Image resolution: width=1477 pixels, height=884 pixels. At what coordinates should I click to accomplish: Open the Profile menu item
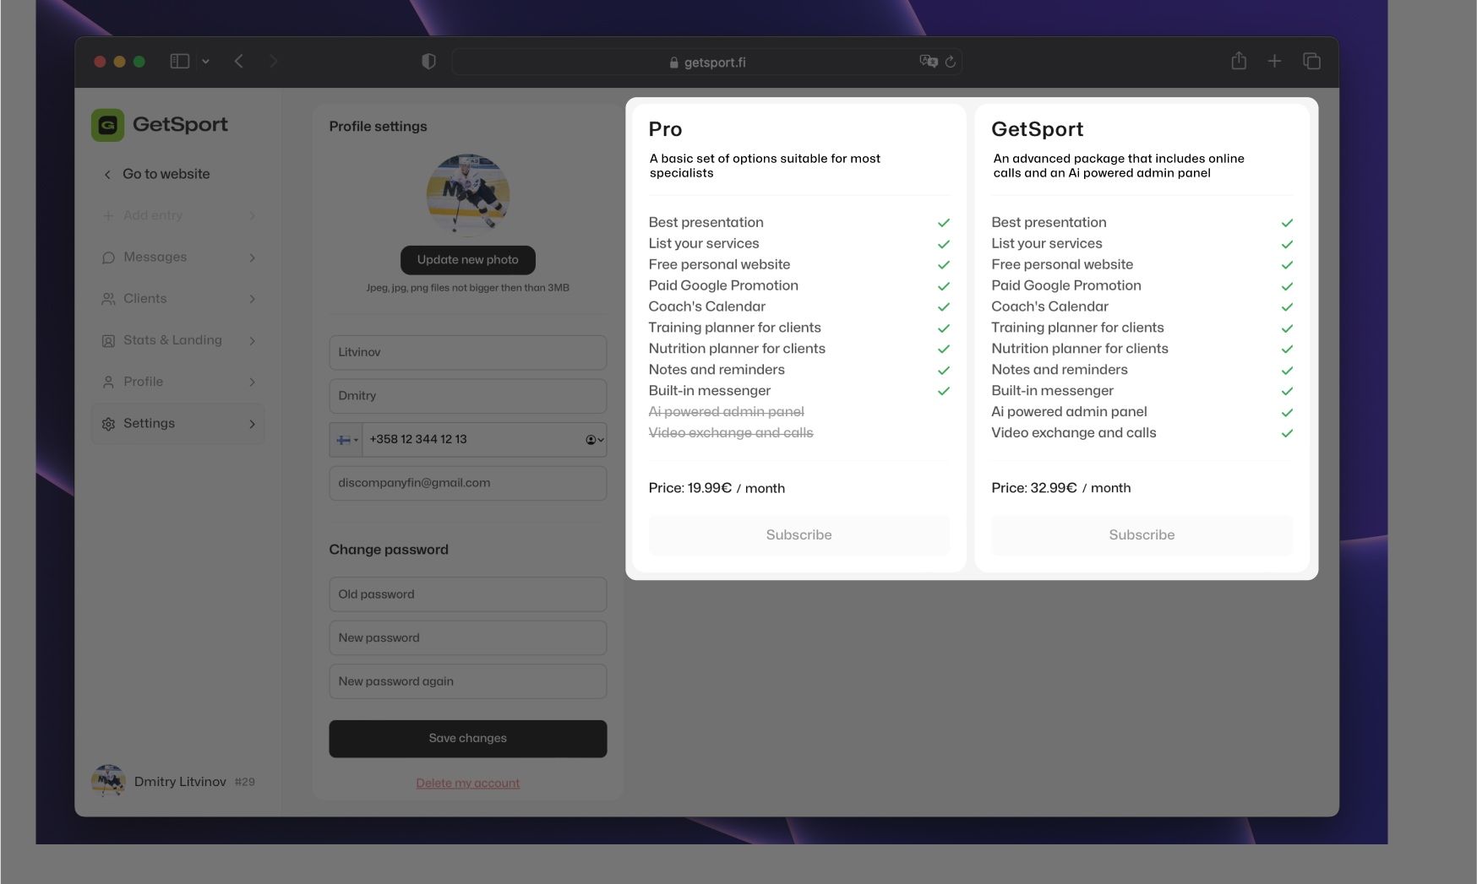point(178,382)
